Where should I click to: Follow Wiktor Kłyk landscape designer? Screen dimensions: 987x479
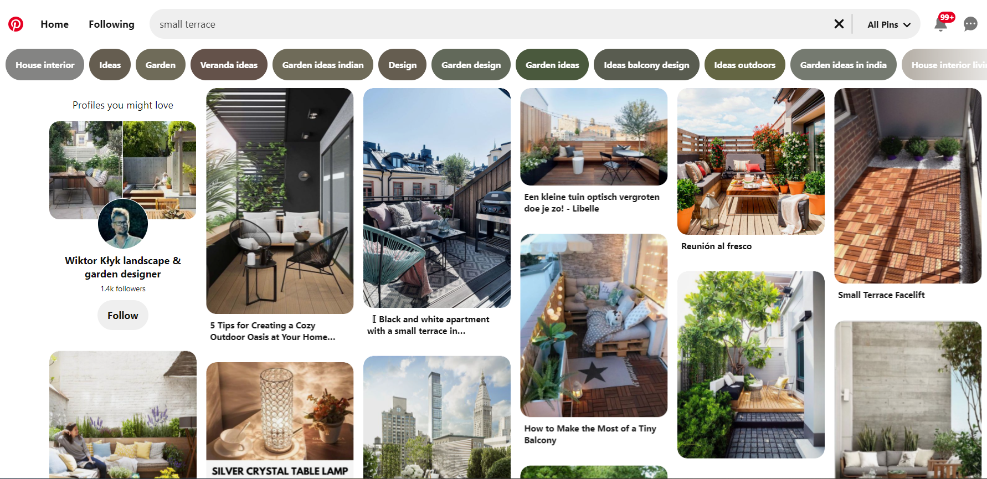pos(123,315)
